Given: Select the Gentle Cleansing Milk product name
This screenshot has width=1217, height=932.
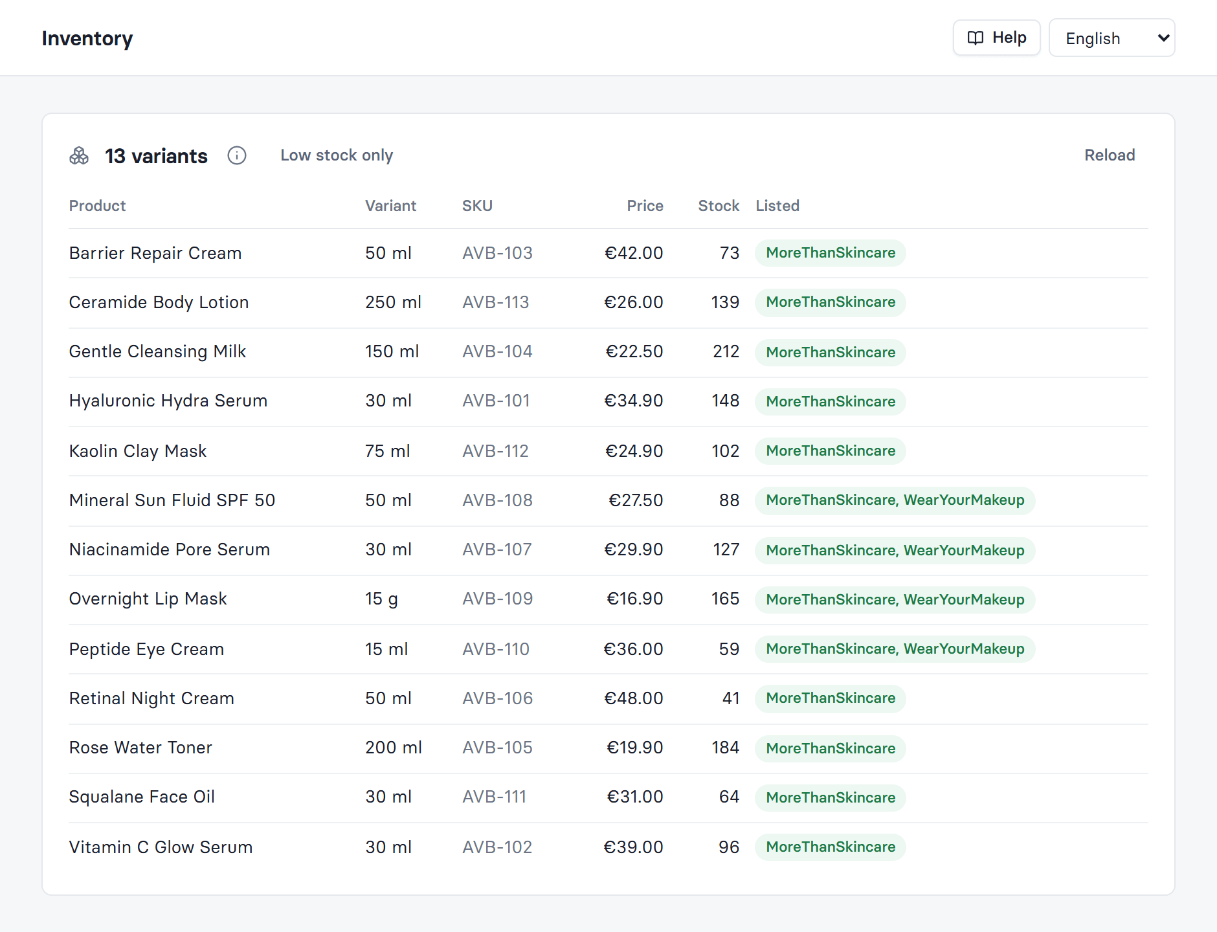Looking at the screenshot, I should (x=157, y=351).
